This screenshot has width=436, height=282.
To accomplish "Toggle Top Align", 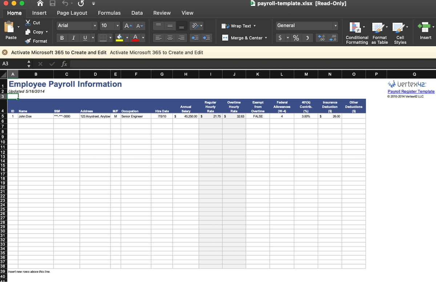I will (x=158, y=25).
